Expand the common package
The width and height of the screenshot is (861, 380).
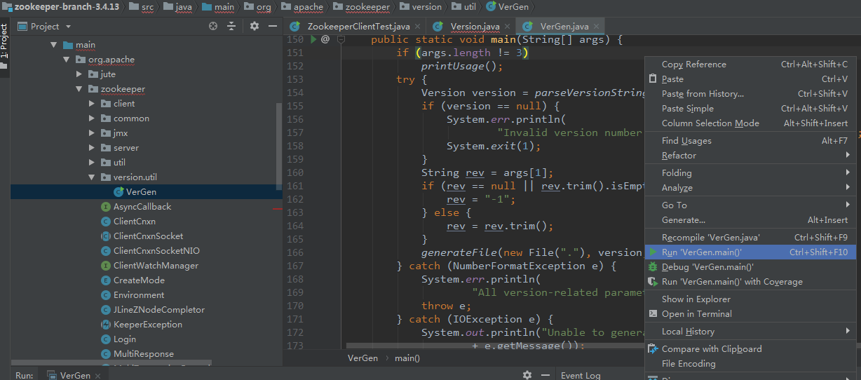click(x=92, y=118)
